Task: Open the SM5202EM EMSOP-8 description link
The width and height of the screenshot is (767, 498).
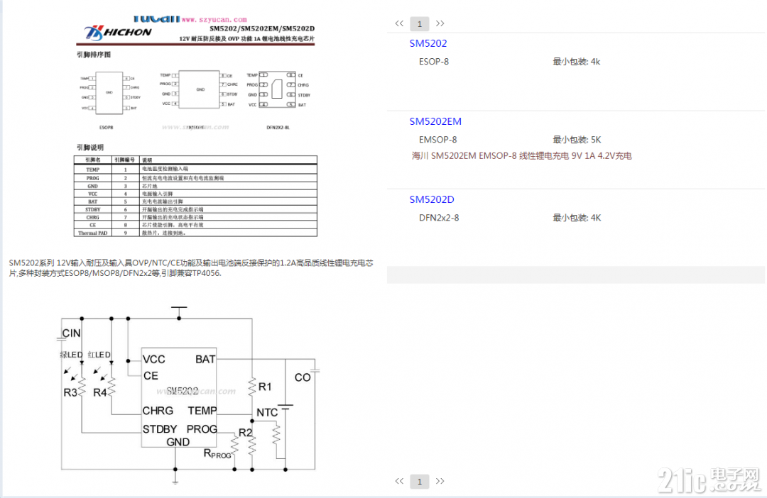Action: 521,156
